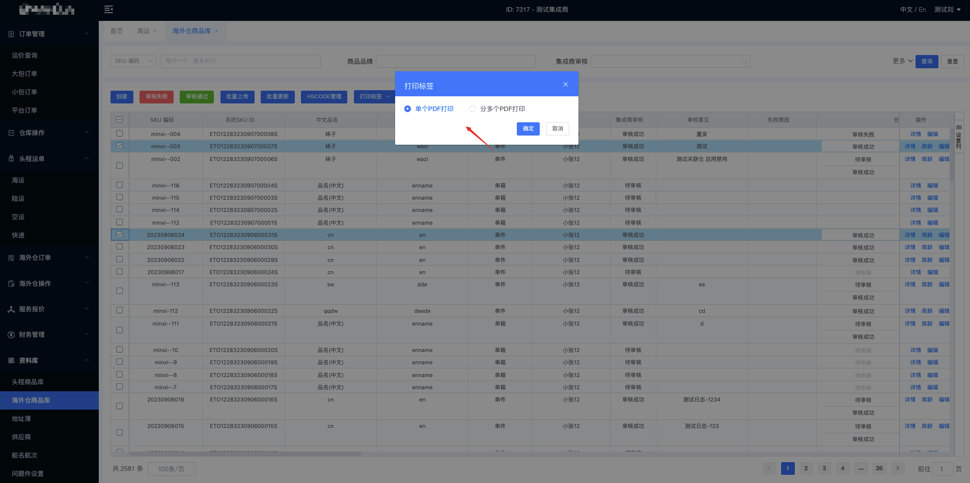Open 头程商品库 in the sidebar
This screenshot has width=970, height=483.
[28, 382]
